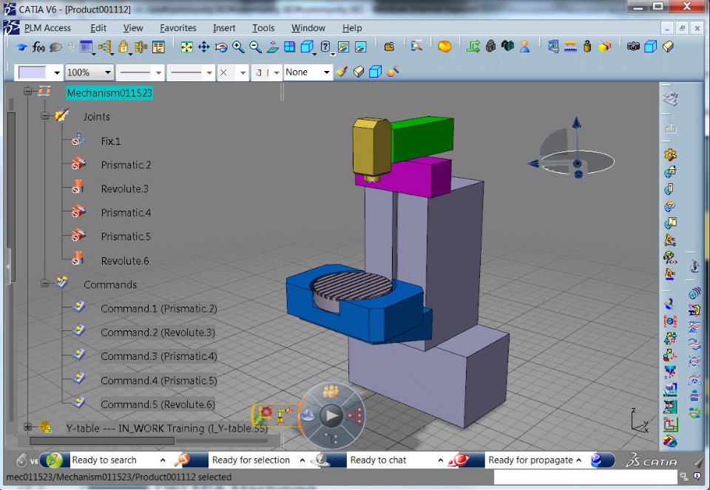Screen dimensions: 710x490
Task: Toggle the Hide/Show icon in the view toolbar
Action: 343,47
